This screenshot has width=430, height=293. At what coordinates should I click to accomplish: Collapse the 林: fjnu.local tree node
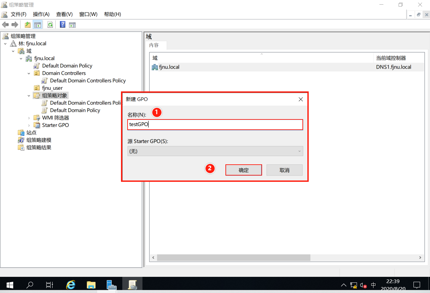coord(5,44)
